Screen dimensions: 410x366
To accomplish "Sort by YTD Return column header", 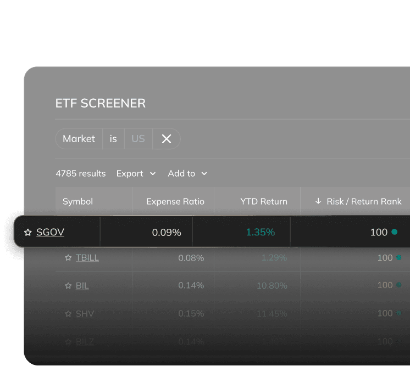I will [264, 201].
